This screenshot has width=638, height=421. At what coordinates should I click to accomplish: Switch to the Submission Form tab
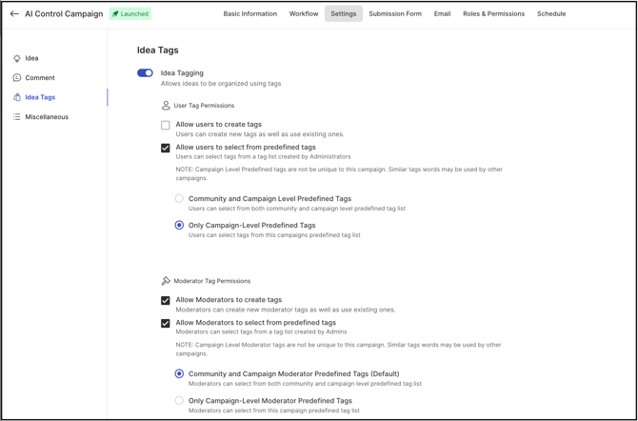pos(395,14)
